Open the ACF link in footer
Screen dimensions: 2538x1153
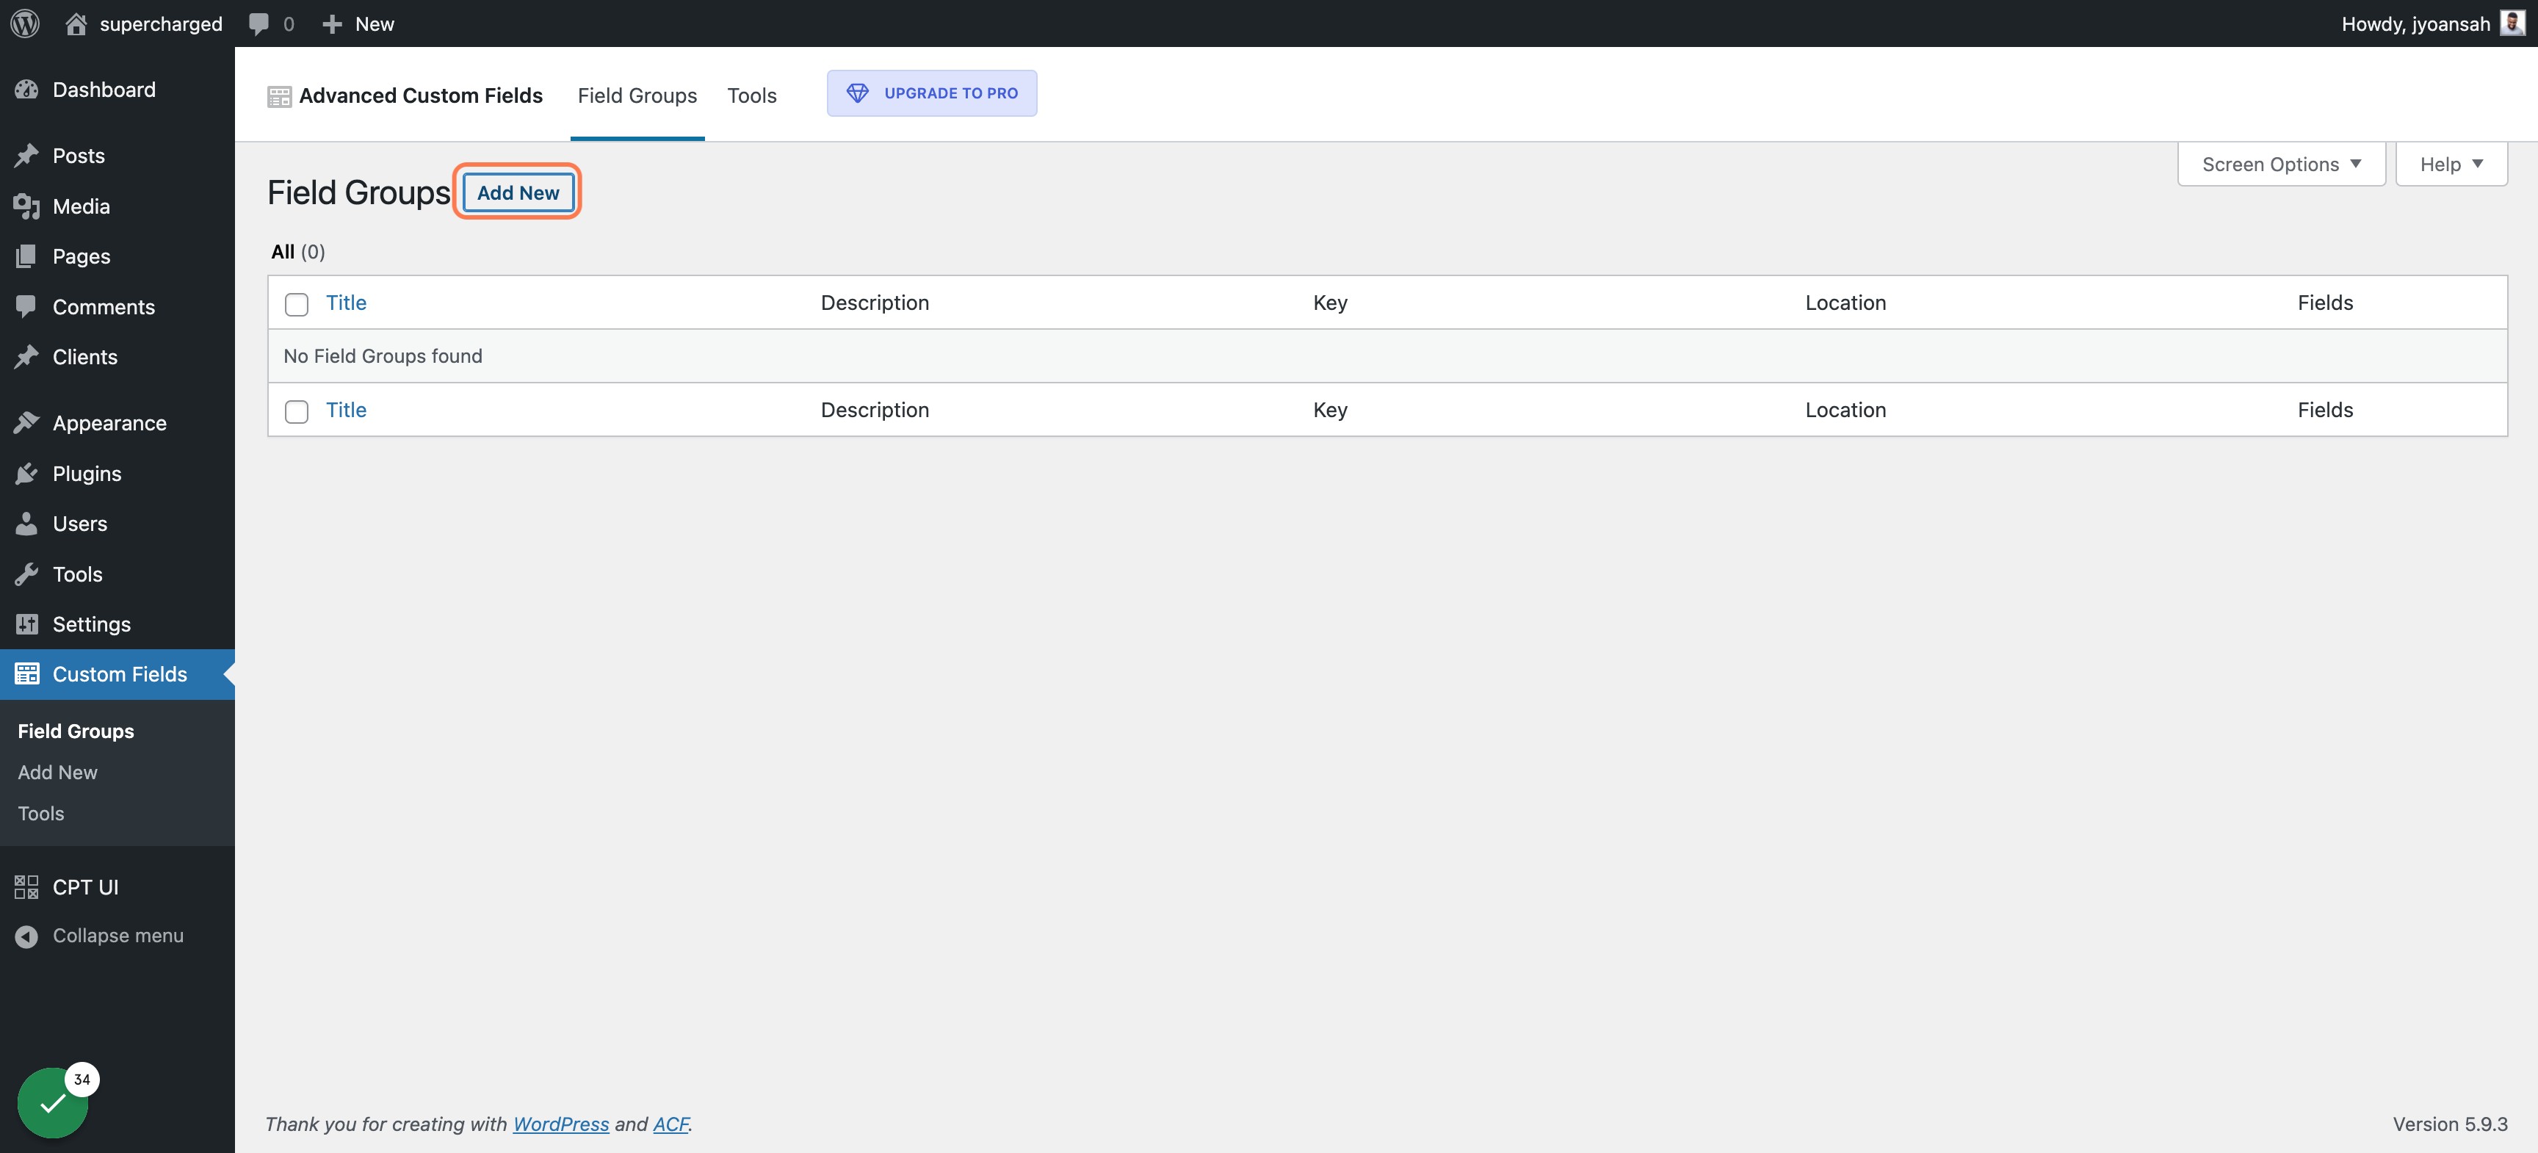(671, 1124)
